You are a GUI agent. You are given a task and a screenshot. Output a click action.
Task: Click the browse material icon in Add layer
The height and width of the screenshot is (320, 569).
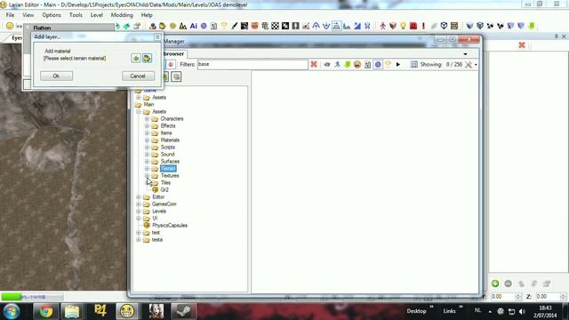pyautogui.click(x=147, y=58)
